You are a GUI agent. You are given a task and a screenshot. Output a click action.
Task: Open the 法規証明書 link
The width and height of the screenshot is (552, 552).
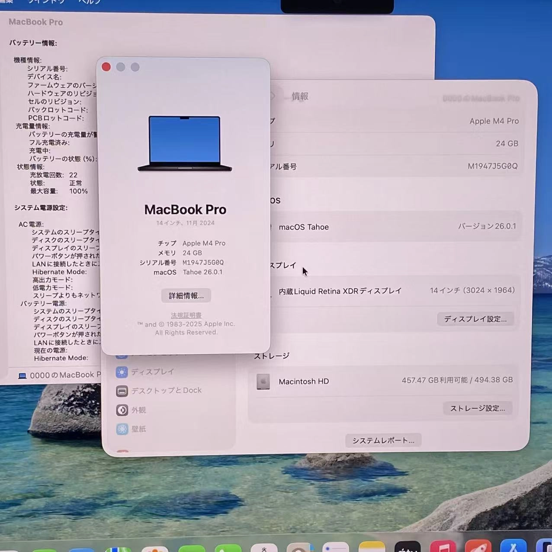tap(186, 315)
